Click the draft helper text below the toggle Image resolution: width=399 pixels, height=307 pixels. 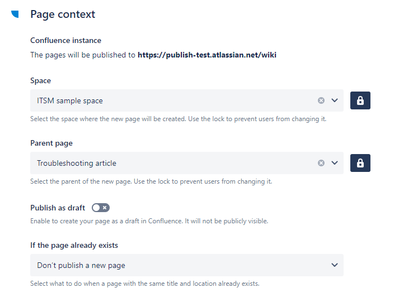tap(149, 221)
